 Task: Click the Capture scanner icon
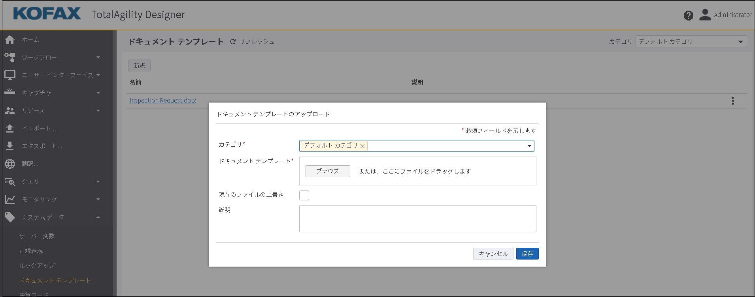click(x=10, y=92)
